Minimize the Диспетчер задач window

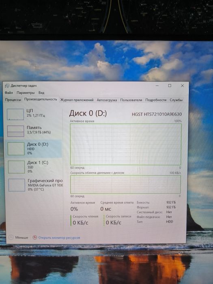point(157,86)
